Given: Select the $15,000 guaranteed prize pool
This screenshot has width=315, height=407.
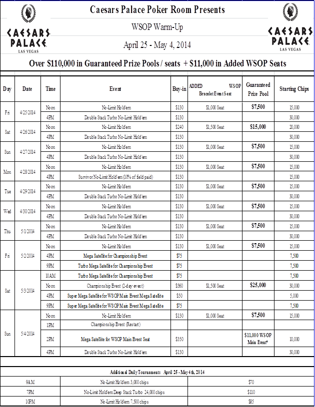Looking at the screenshot, I should pyautogui.click(x=258, y=127).
